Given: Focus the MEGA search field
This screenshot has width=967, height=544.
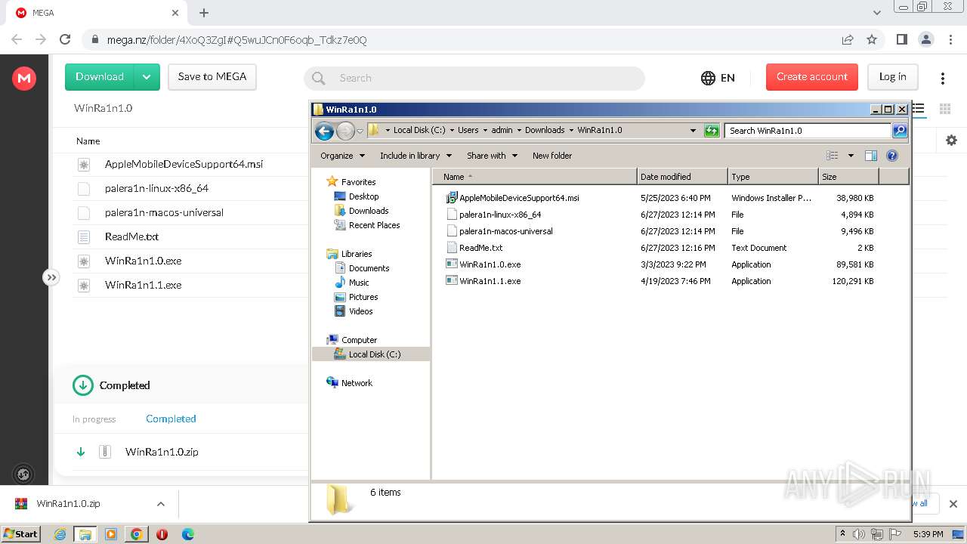Looking at the screenshot, I should [474, 78].
